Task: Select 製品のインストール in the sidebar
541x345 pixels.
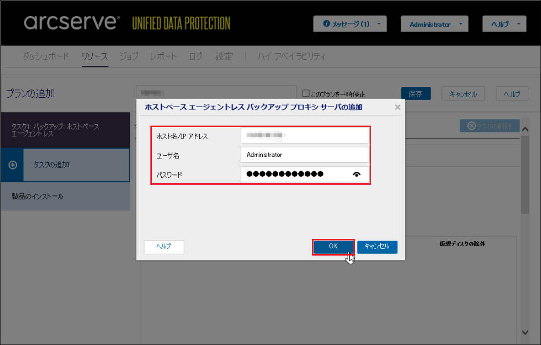Action: coord(65,196)
